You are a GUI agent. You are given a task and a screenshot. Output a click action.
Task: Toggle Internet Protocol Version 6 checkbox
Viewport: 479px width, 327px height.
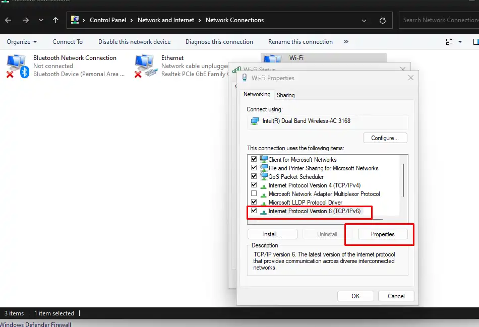[x=254, y=211]
